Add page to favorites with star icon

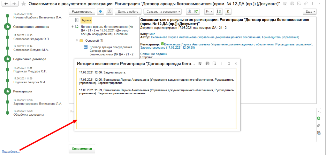pos(24,4)
